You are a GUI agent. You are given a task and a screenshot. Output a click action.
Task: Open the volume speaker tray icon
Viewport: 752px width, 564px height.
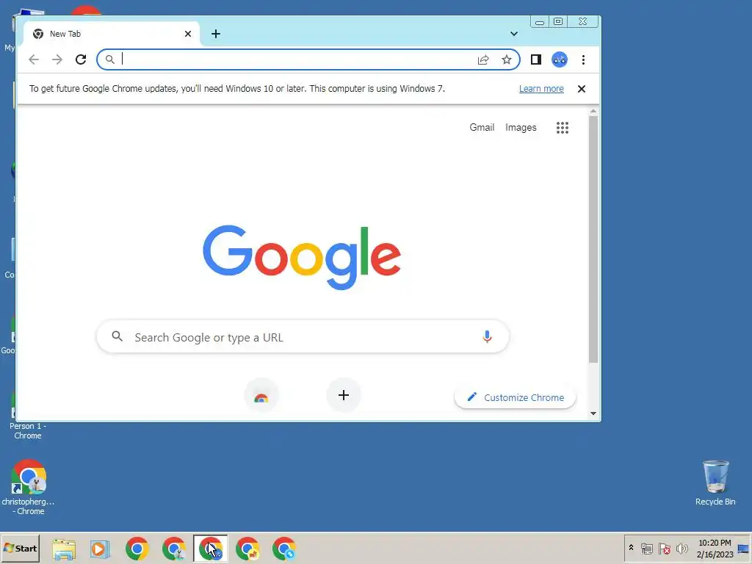681,548
